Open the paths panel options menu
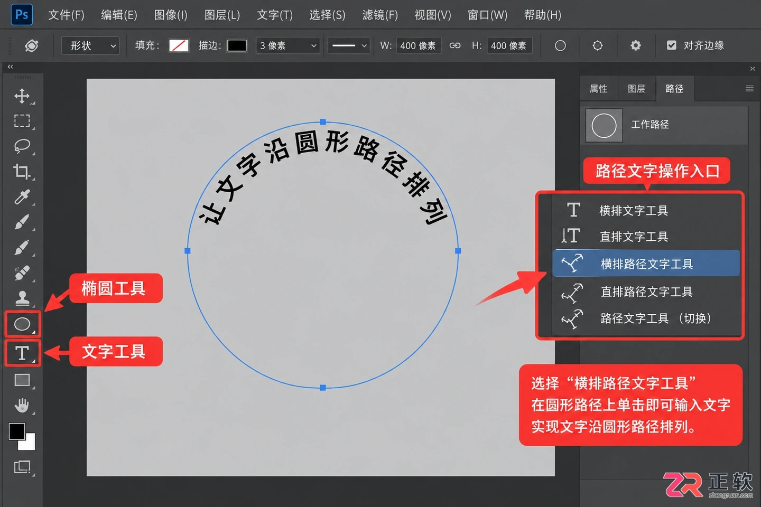Image resolution: width=761 pixels, height=507 pixels. click(749, 89)
